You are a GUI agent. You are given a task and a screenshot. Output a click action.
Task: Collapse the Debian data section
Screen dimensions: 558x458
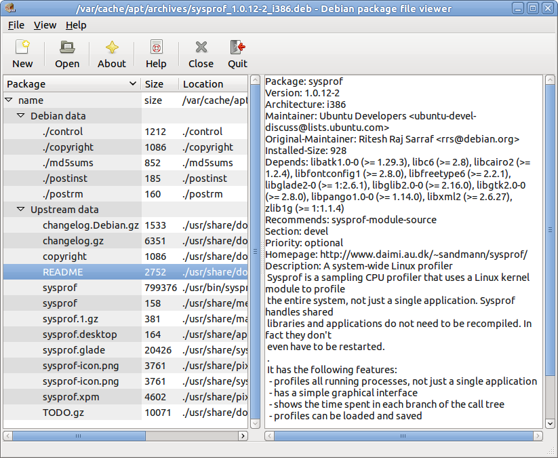coord(20,115)
